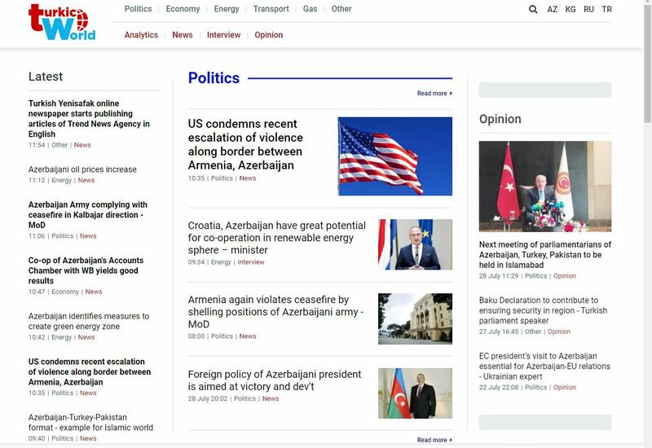Go to the News section
This screenshot has width=652, height=448.
point(183,35)
